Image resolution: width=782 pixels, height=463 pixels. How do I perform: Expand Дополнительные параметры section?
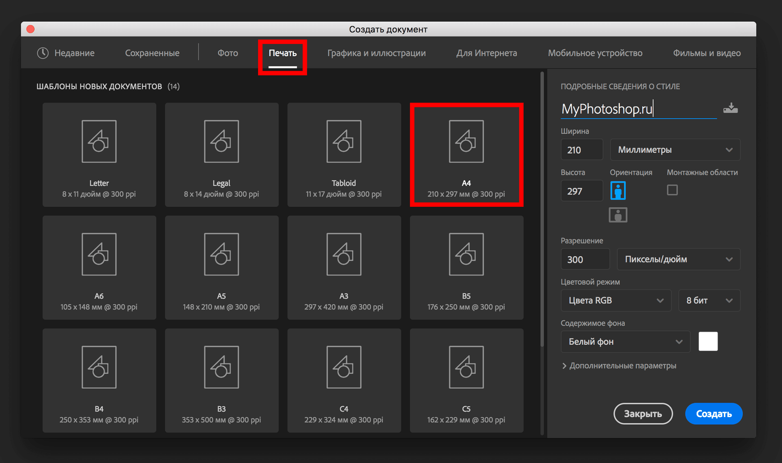coord(619,366)
